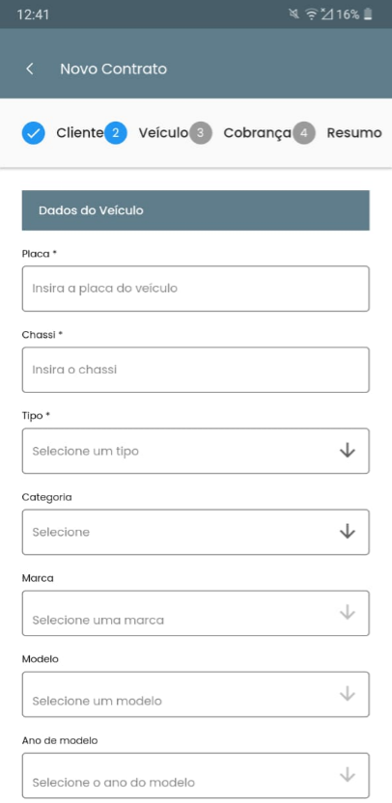Viewport: 392px width, 803px height.
Task: Click the Dados do Veículo section header
Action: coord(196,210)
